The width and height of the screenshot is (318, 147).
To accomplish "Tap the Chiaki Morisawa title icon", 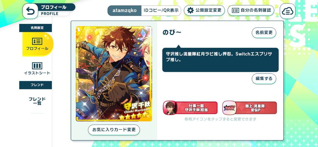I will pyautogui.click(x=170, y=108).
